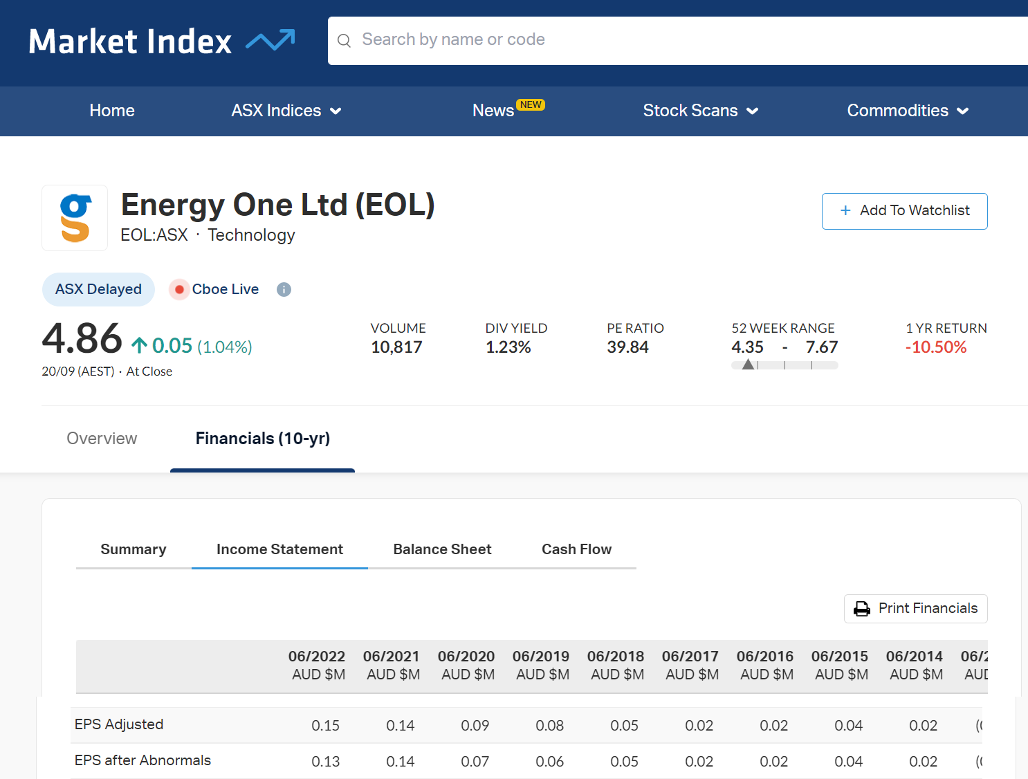Click Print Financials button
The width and height of the screenshot is (1028, 779).
pos(915,609)
